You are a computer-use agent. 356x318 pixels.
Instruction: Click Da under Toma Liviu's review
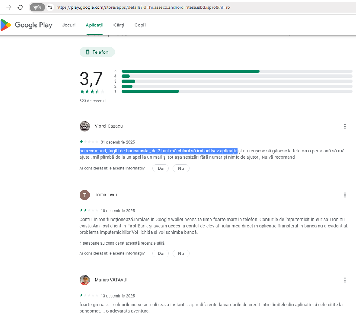(x=160, y=253)
